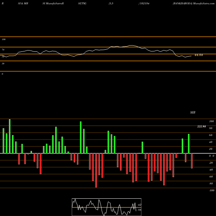The image size is (216, 216).
Task: Click the RSI axis label 70
Action: point(3,50)
